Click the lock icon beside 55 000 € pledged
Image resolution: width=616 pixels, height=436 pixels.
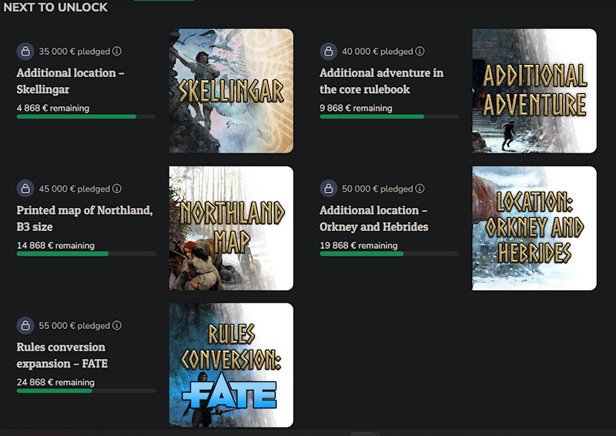point(25,326)
